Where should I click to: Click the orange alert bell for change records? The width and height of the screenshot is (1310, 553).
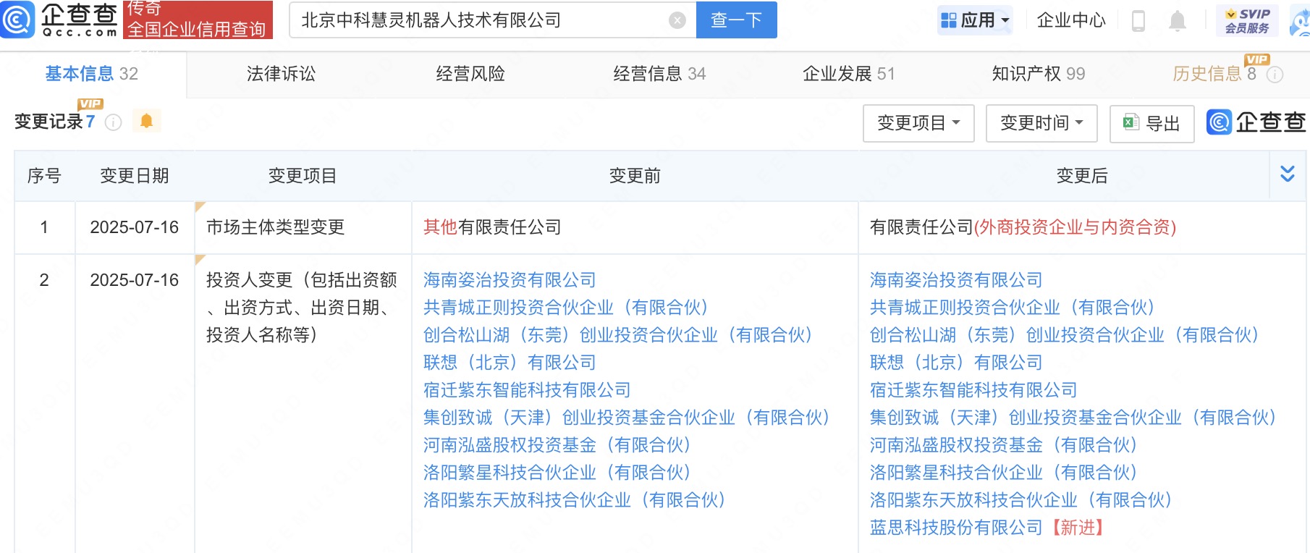tap(146, 121)
